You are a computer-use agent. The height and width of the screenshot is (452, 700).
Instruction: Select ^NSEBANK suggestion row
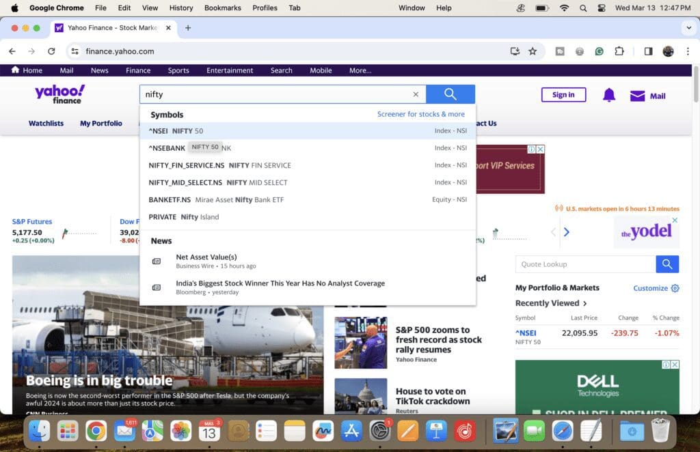coord(308,148)
